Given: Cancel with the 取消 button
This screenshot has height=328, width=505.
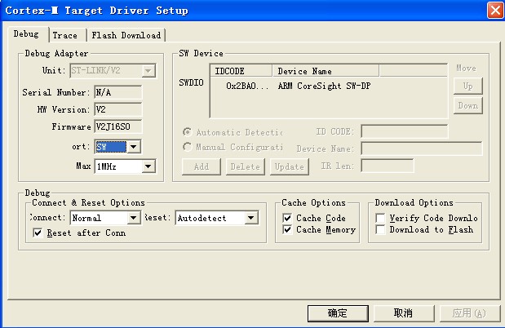Looking at the screenshot, I should (404, 313).
